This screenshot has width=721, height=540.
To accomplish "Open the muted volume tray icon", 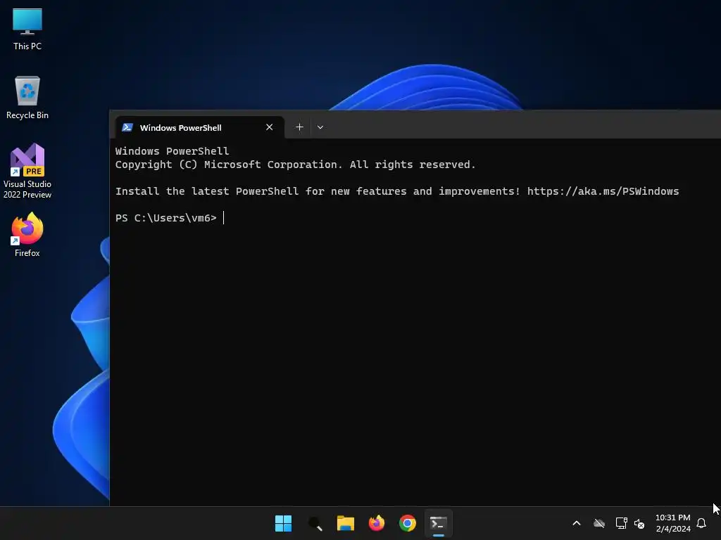I will pos(639,523).
